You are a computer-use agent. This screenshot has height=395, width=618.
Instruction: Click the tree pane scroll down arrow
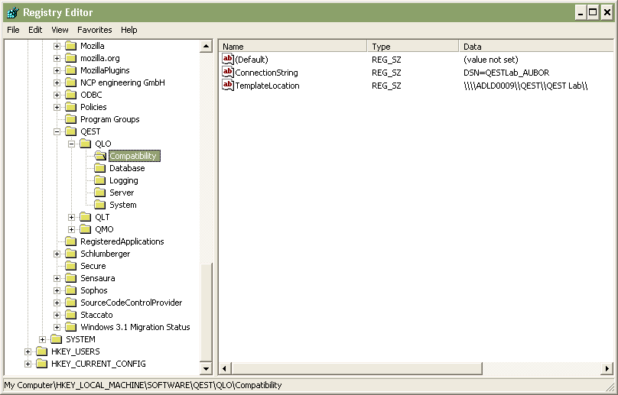point(207,368)
